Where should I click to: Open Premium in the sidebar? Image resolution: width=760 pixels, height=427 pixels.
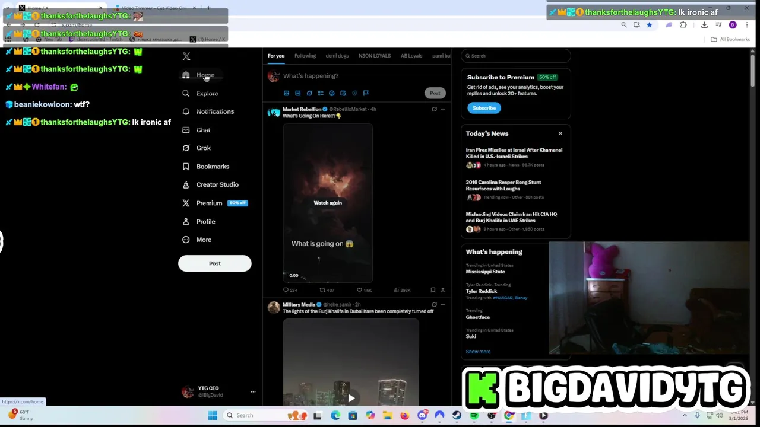(x=215, y=203)
